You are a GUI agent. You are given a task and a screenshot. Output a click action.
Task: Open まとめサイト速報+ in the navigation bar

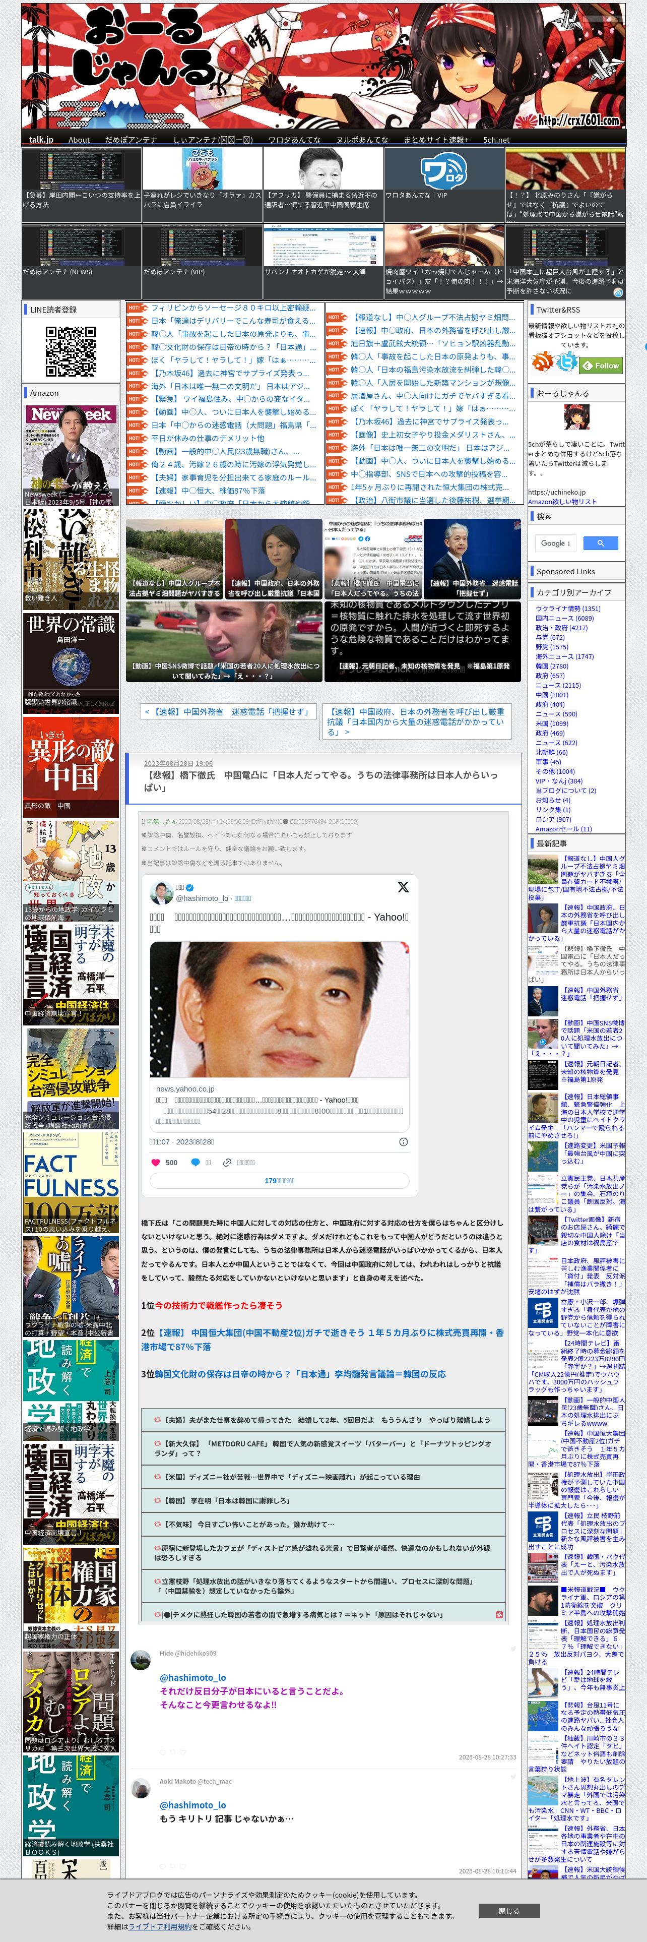(435, 140)
